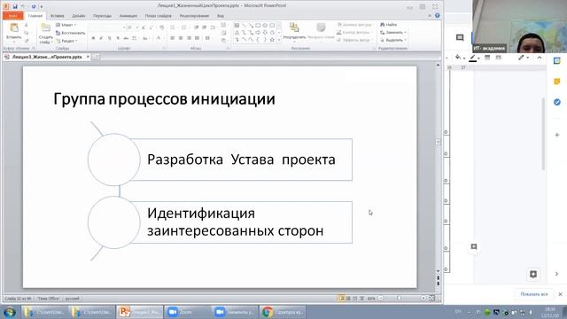Open the Выделить select dropdown
The width and height of the screenshot is (567, 319).
pos(393,40)
